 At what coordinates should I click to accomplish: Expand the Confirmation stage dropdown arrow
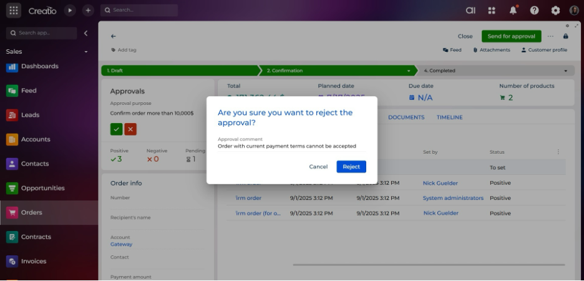(409, 71)
